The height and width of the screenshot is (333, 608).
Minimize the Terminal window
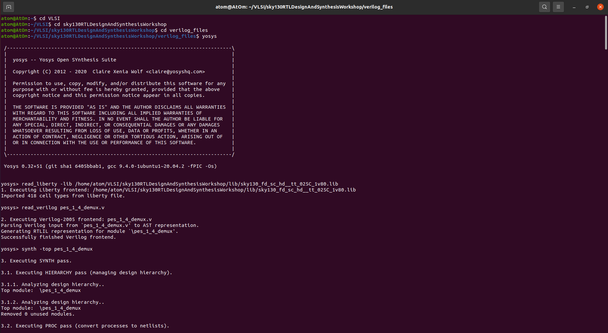(573, 7)
